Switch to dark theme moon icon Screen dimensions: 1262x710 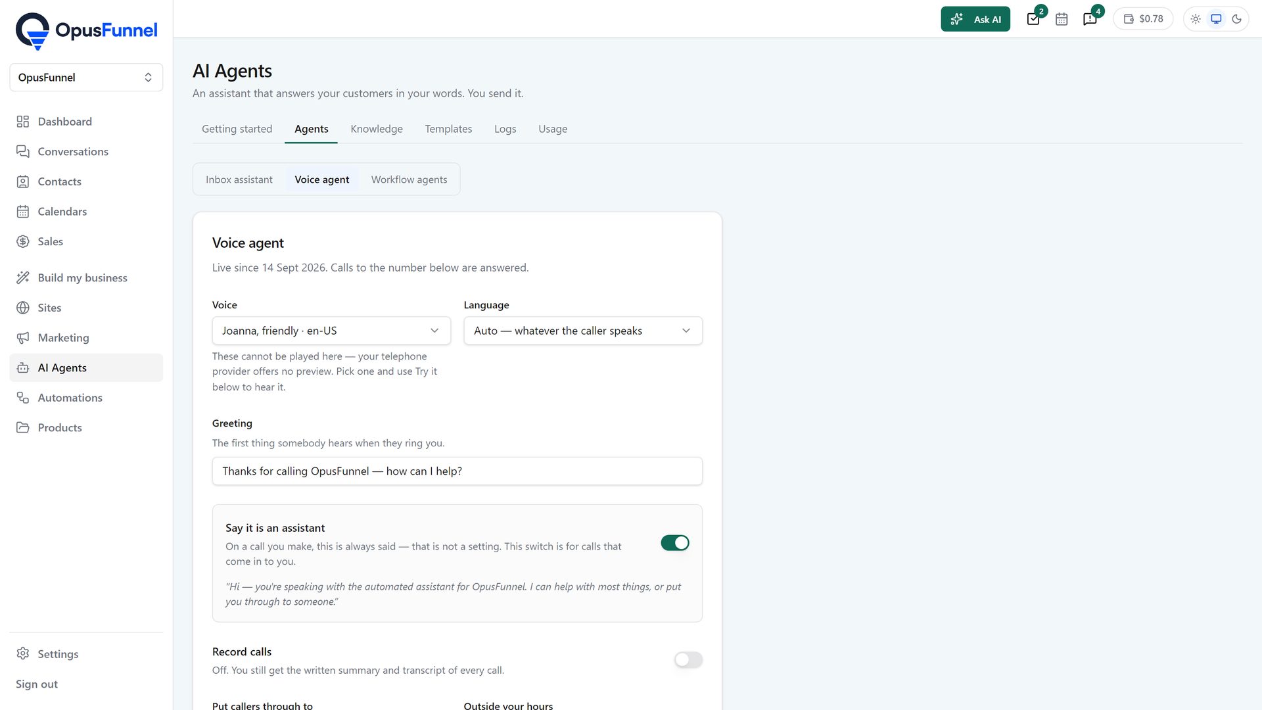tap(1236, 19)
